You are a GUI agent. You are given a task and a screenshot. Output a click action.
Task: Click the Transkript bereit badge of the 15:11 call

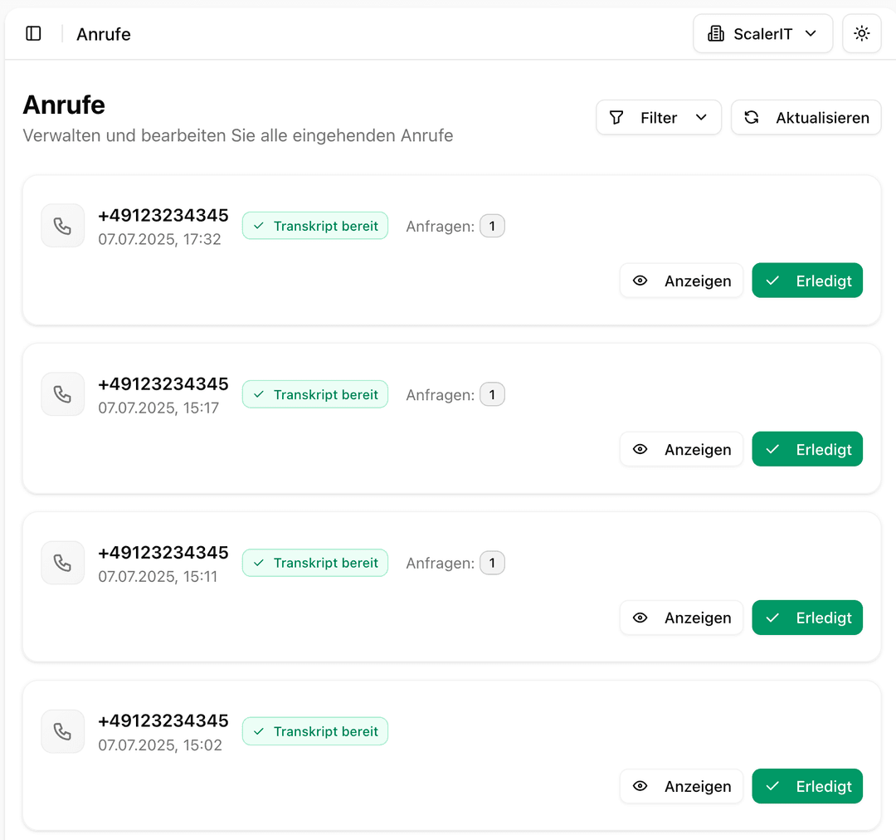[x=315, y=563]
